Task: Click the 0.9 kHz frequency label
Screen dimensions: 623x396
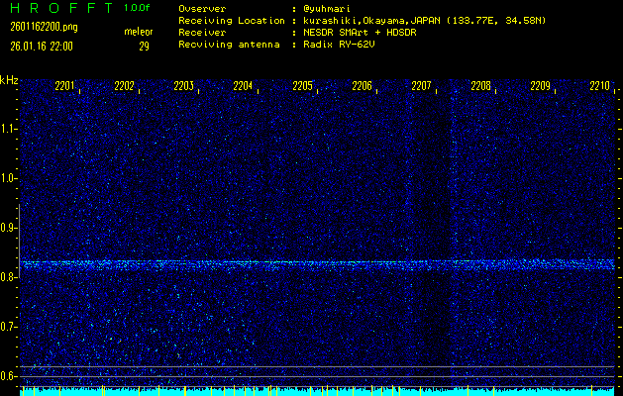Action: click(9, 228)
